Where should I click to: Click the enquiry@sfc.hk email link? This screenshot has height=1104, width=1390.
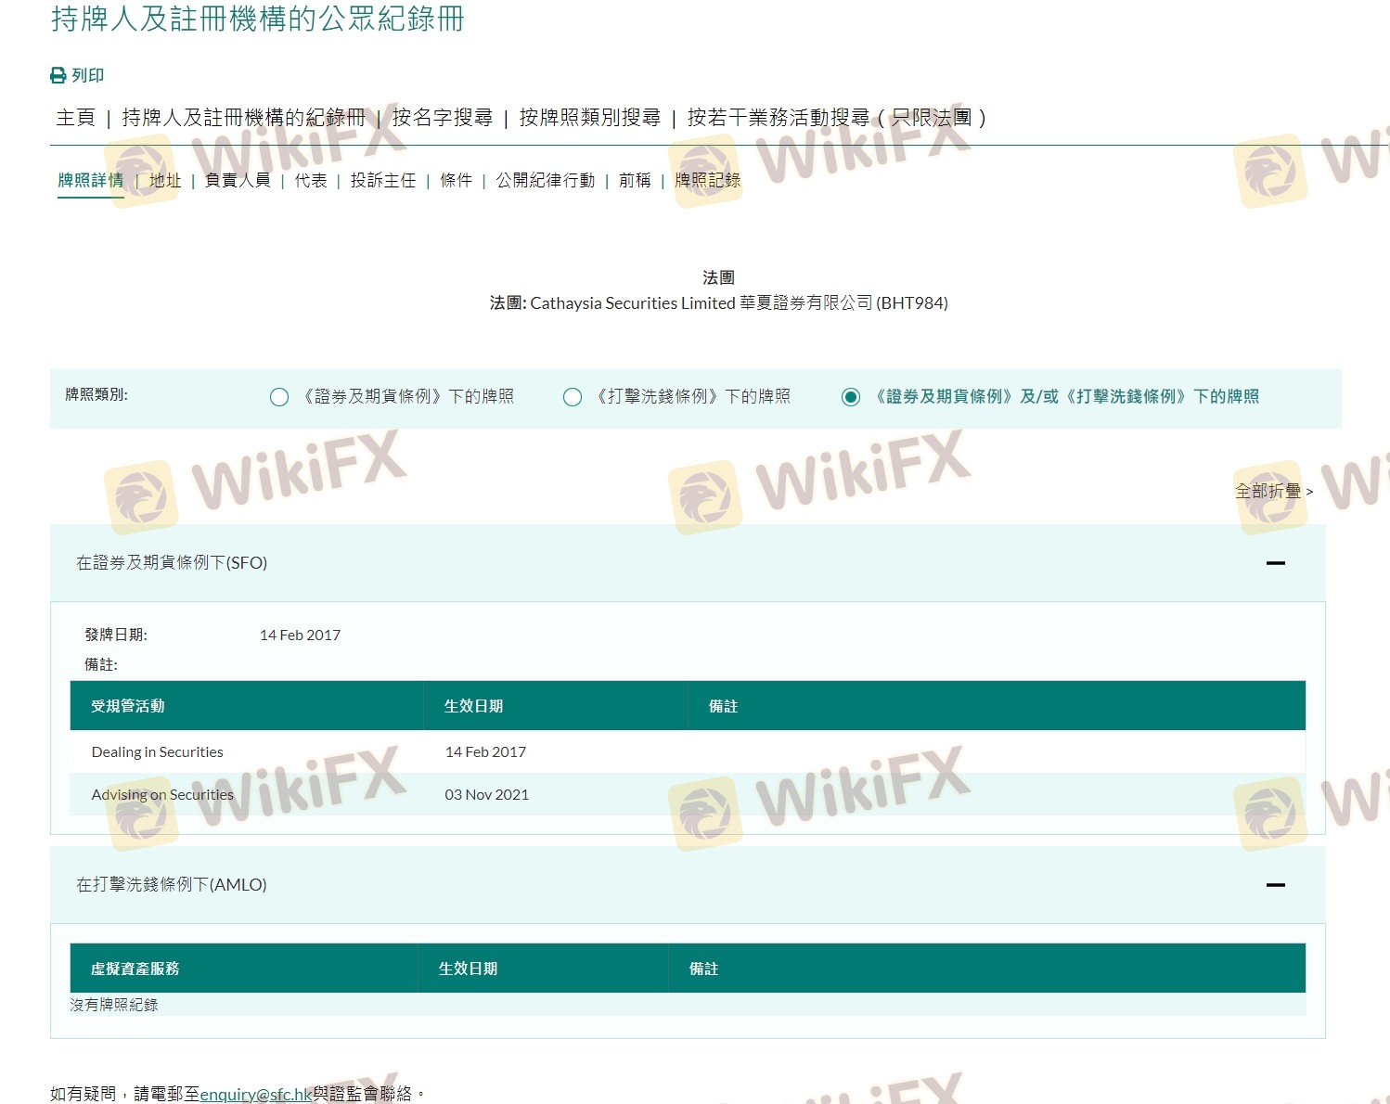[x=256, y=1094]
